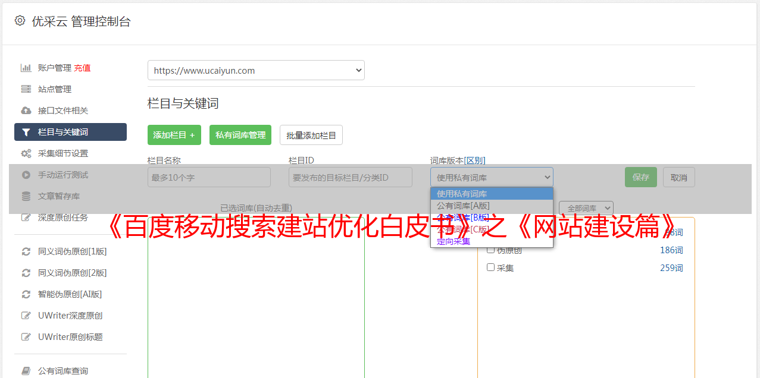Click the 栏目名称 input field
This screenshot has height=378, width=760.
coord(209,177)
